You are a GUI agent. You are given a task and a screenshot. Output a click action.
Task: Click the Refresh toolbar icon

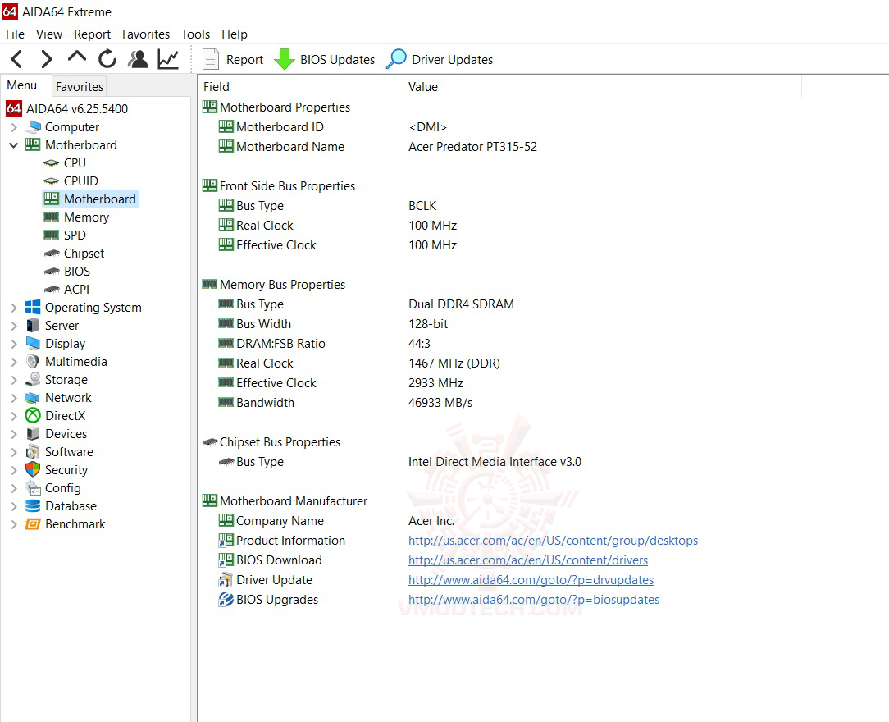click(107, 59)
